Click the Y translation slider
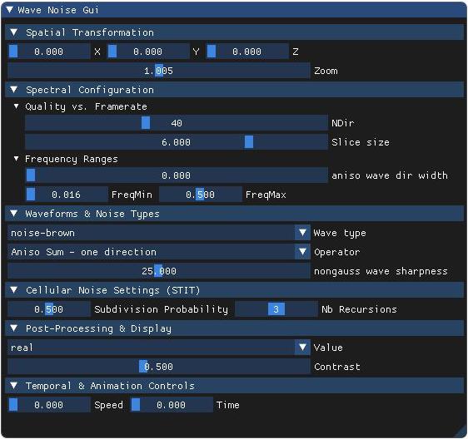Viewport: 468px width, 439px height. (148, 52)
